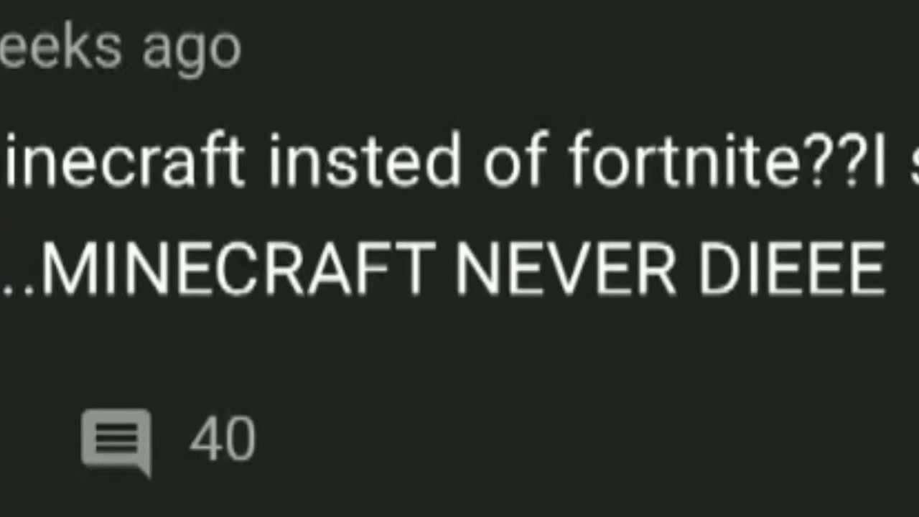This screenshot has width=919, height=517.
Task: Click the letters 'EEE' ending 'DIEEE'
Action: pos(827,269)
